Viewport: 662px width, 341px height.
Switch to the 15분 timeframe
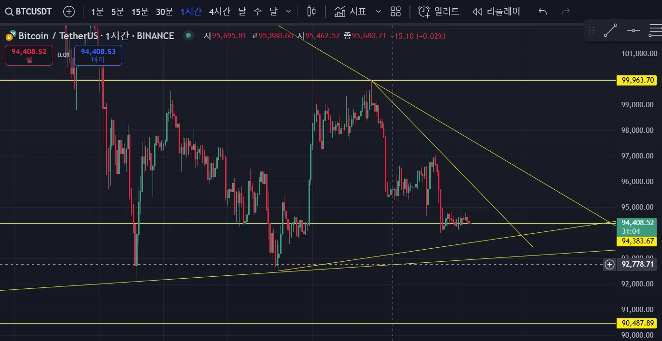tap(140, 11)
